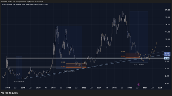172x96 pixels.
Task: Click the 20.00 price axis label
Action: pyautogui.click(x=168, y=10)
